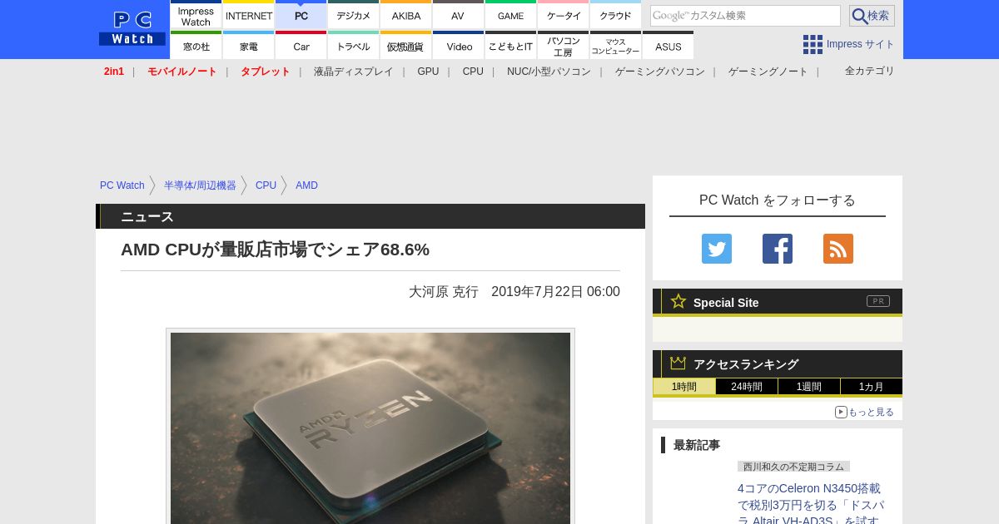
Task: Open the RSS feed icon
Action: coord(838,249)
